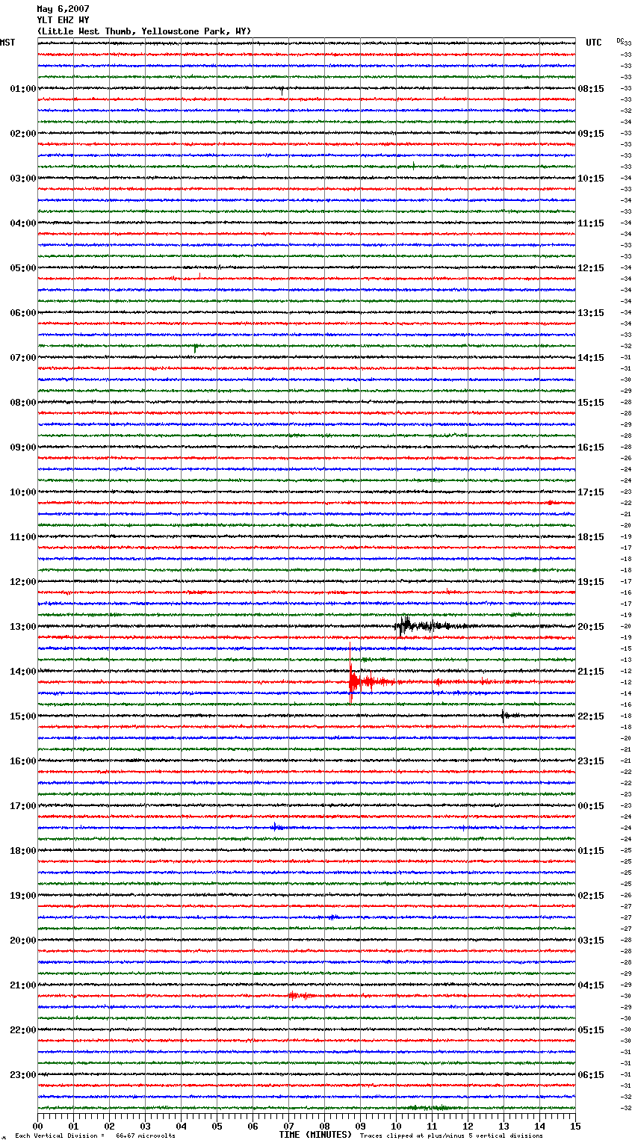Click the "08:15" UTC time label
The width and height of the screenshot is (635, 1146).
[x=591, y=89]
